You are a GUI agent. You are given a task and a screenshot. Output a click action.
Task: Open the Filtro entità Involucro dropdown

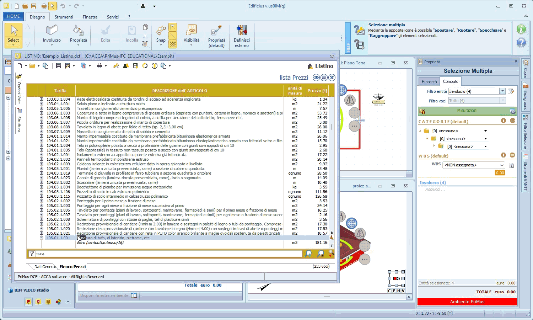click(502, 91)
